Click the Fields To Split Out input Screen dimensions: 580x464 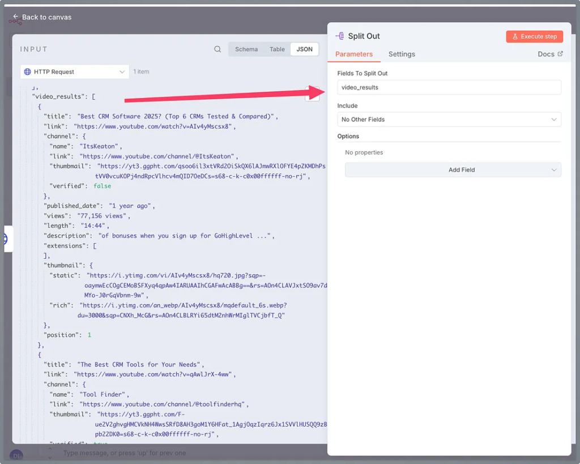(449, 87)
